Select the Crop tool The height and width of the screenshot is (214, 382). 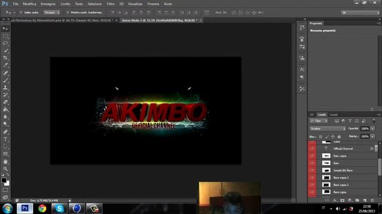5,58
